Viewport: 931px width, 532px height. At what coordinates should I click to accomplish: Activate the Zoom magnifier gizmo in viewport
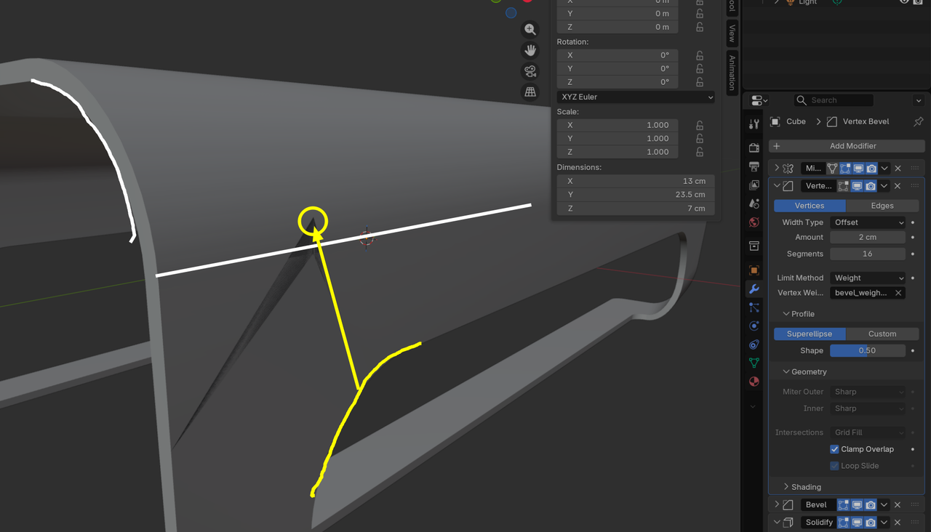(x=530, y=29)
